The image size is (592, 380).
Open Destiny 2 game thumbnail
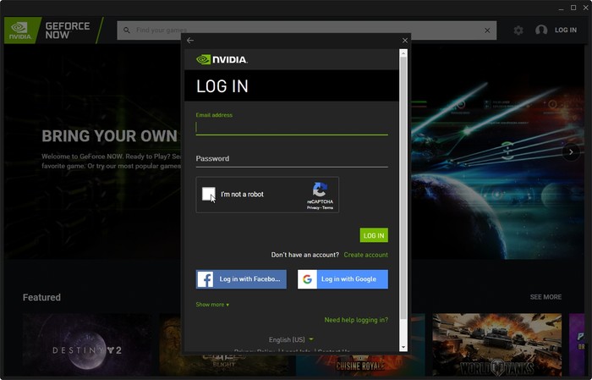88,344
